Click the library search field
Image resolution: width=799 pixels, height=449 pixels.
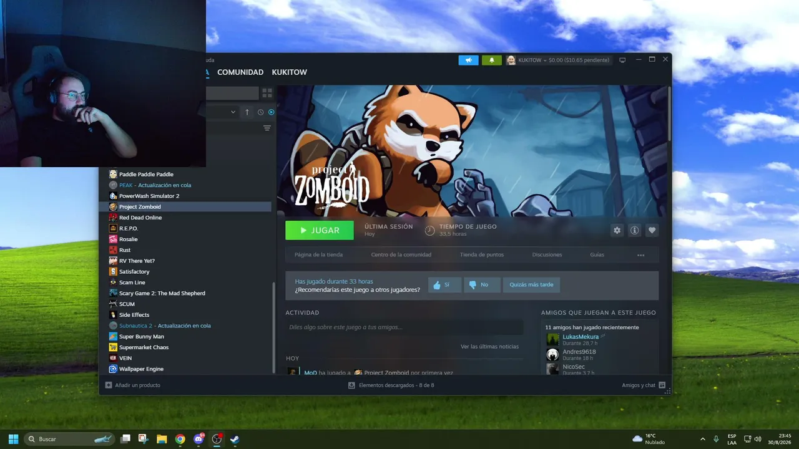(232, 93)
